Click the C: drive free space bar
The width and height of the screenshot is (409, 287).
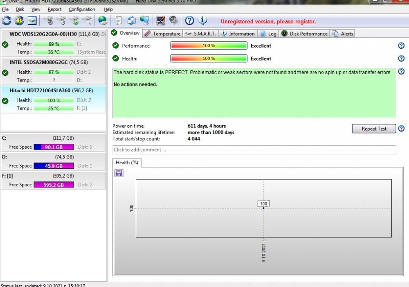point(54,147)
